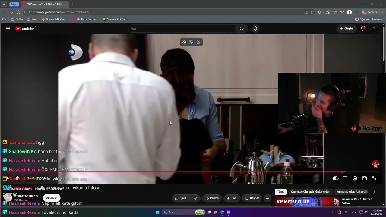Open the YouTube account avatar menu
Screen dimensions: 386x217
pyautogui.click(x=374, y=29)
